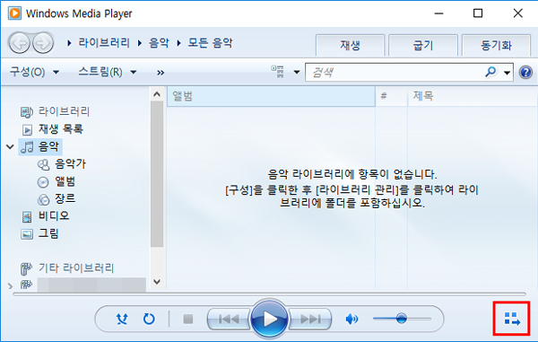Click the 기타 라이브러리 icon
This screenshot has width=538, height=342.
(x=26, y=268)
